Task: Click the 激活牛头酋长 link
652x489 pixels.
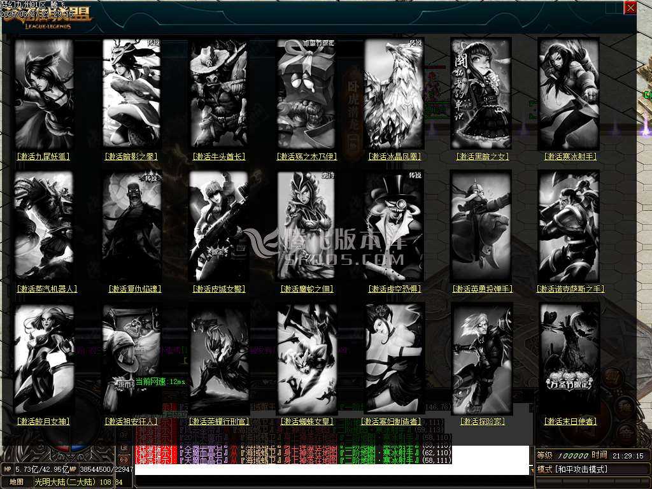Action: click(219, 157)
